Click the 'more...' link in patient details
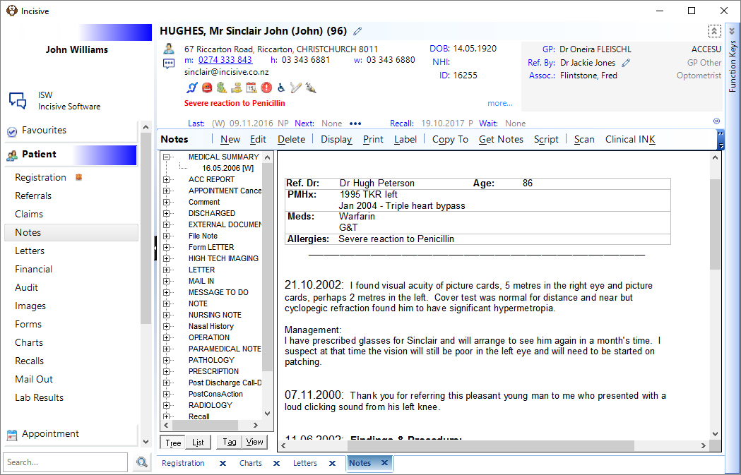Image resolution: width=741 pixels, height=475 pixels. coord(500,103)
